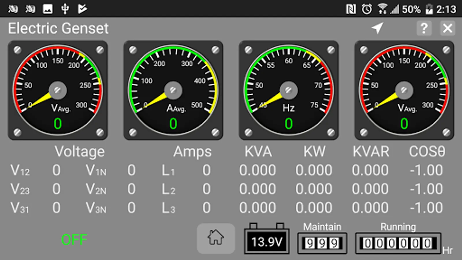This screenshot has width=462, height=260.
Task: Tap the KVA value in the L1 row
Action: pos(258,170)
